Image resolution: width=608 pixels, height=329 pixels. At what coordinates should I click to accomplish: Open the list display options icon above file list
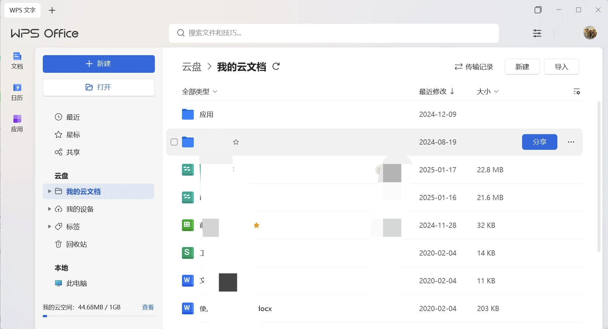577,91
